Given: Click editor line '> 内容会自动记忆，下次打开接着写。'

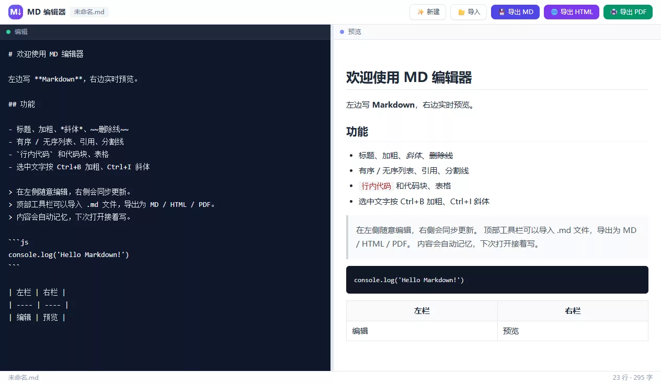Looking at the screenshot, I should pos(70,217).
